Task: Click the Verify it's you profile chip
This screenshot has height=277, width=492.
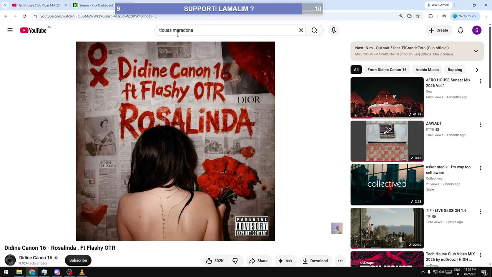Action: (465, 16)
